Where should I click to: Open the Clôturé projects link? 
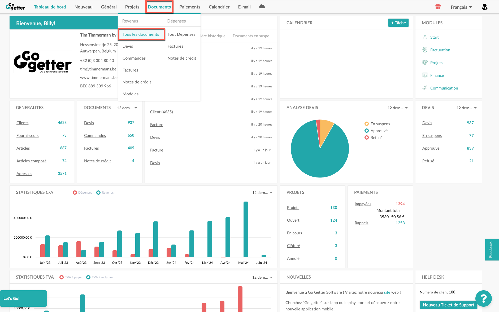click(x=293, y=246)
